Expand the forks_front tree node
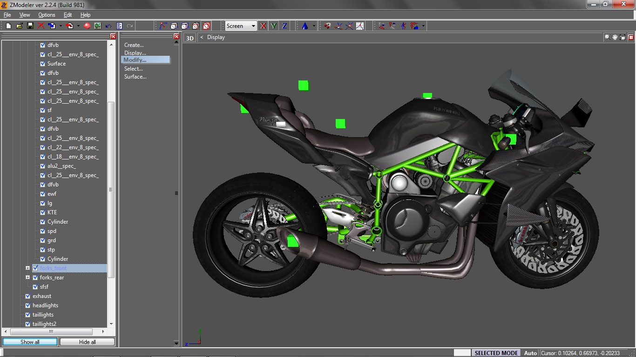Image resolution: width=636 pixels, height=357 pixels. tap(28, 268)
